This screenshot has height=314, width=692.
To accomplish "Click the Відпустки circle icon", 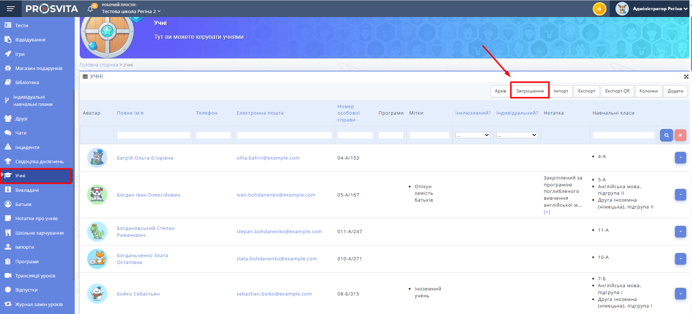I will [x=8, y=290].
